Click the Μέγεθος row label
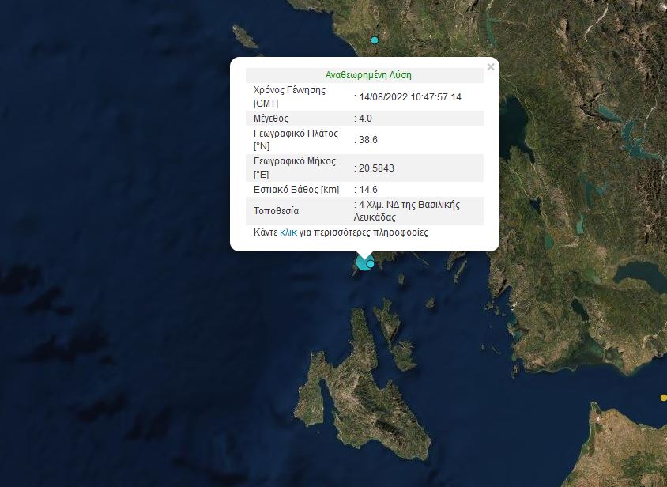Screen dimensions: 667x487 pos(273,118)
